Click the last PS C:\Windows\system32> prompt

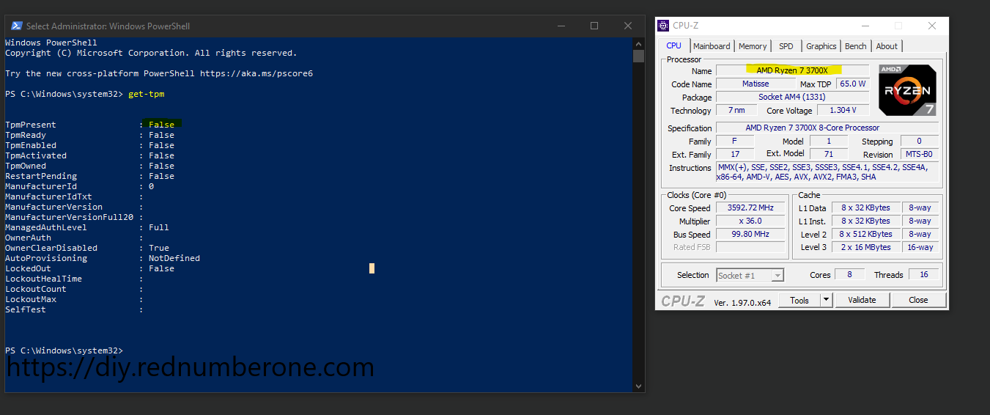pos(64,350)
